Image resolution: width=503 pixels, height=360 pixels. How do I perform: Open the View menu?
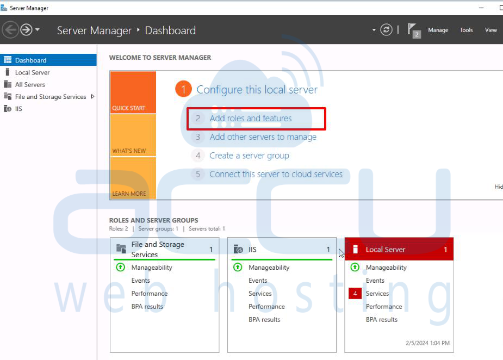tap(491, 30)
